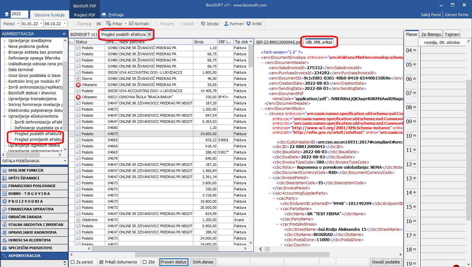Switch to the Tajmeri tab
Viewport: 472px width, 267px height.
(x=452, y=34)
